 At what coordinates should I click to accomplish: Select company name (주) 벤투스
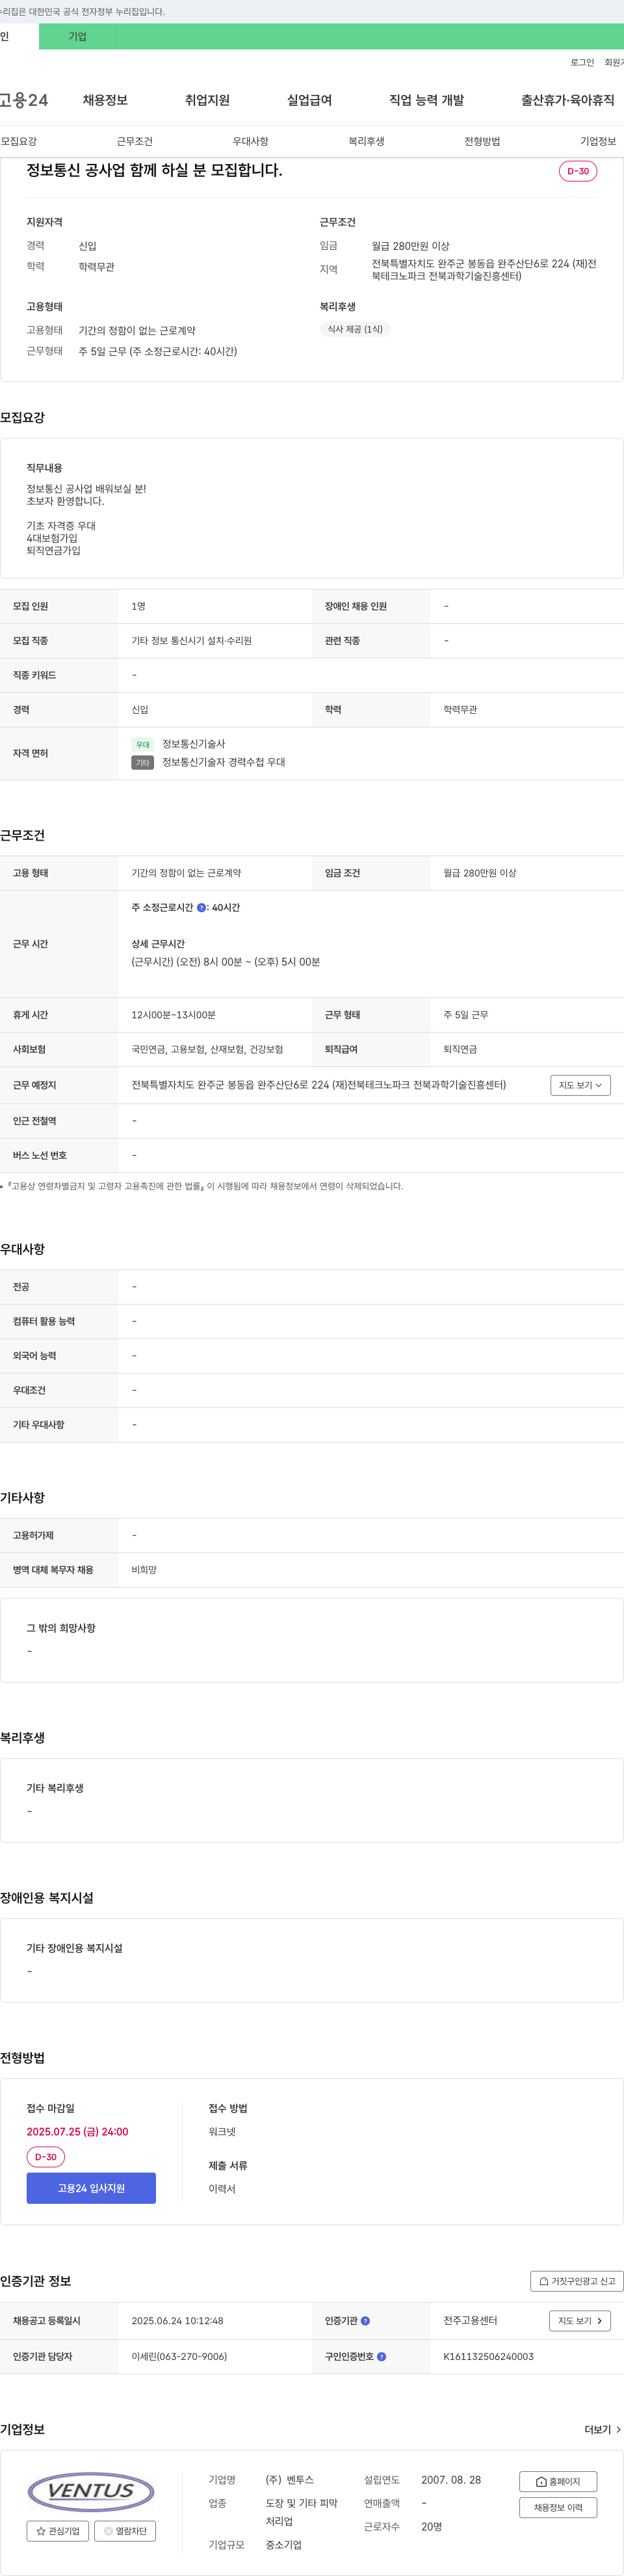(289, 2480)
